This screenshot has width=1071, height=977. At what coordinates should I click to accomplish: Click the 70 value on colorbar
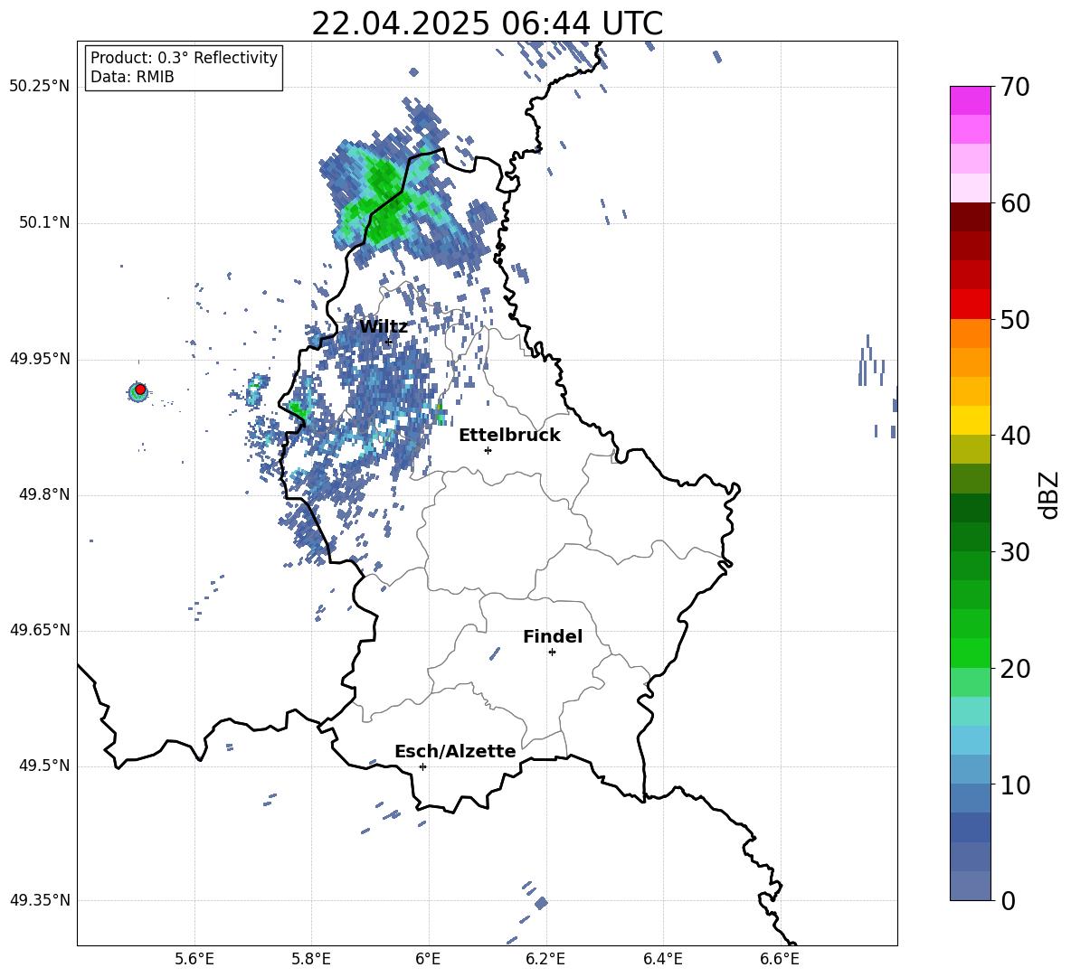[x=1015, y=88]
